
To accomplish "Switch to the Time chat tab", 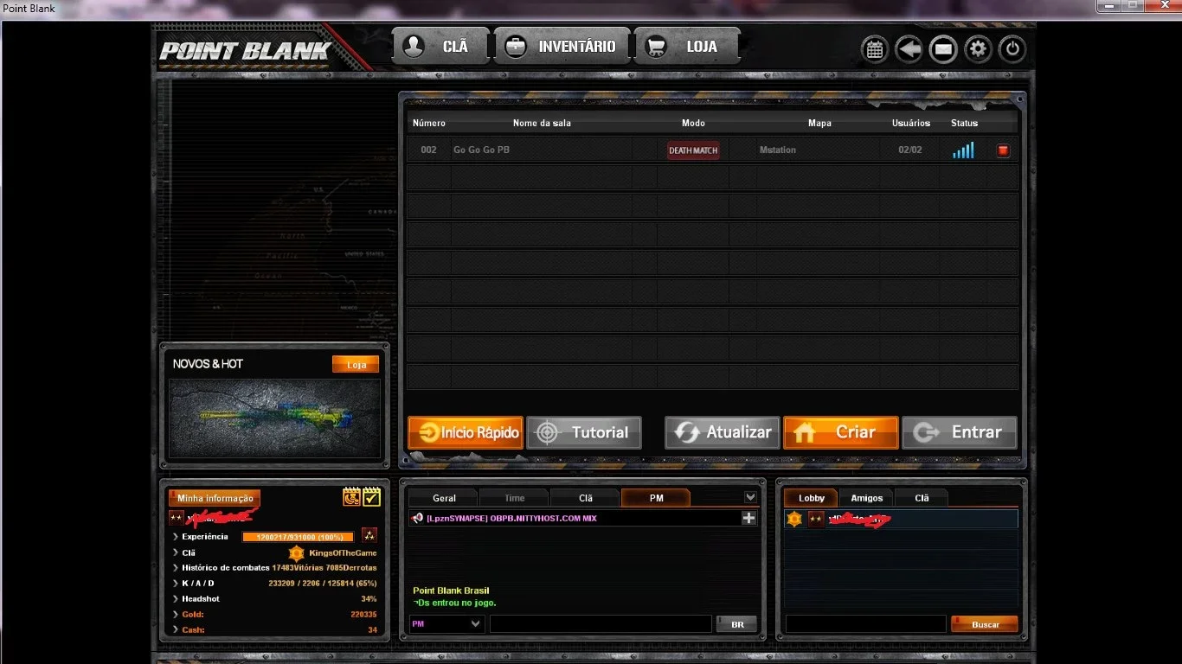I will point(515,498).
